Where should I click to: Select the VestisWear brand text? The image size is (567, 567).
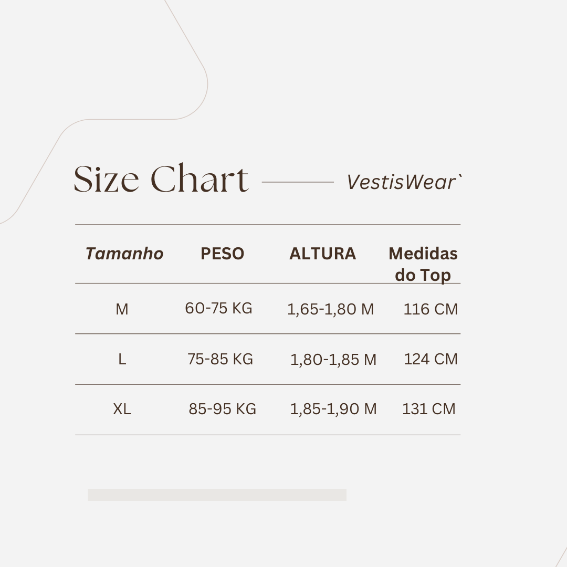pos(403,182)
